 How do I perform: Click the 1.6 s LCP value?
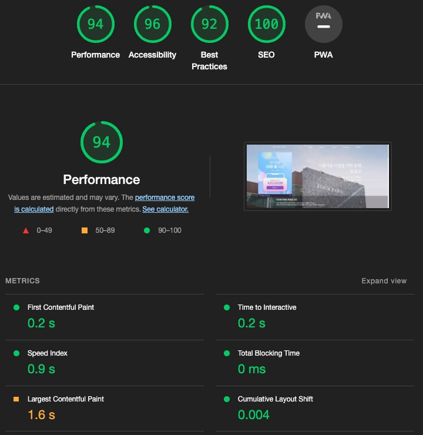(x=42, y=415)
